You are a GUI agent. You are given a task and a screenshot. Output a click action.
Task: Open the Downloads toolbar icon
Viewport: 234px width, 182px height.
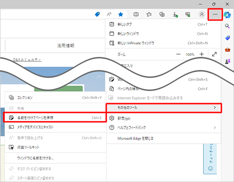(x=175, y=14)
